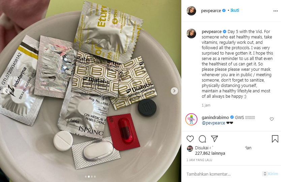This screenshot has width=281, height=182.
Task: Select the second carousel indicator dot
Action: pos(89,177)
